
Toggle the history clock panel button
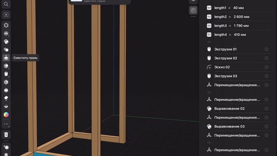pyautogui.click(x=193, y=10)
